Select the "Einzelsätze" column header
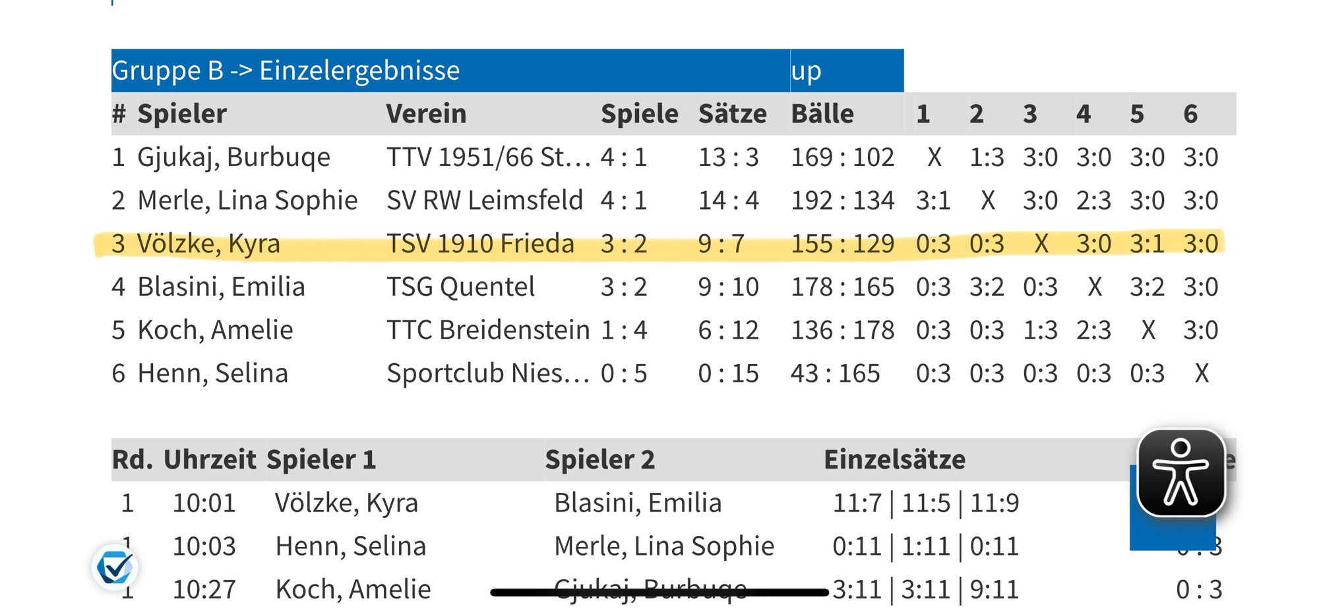The image size is (1319, 609). (894, 459)
